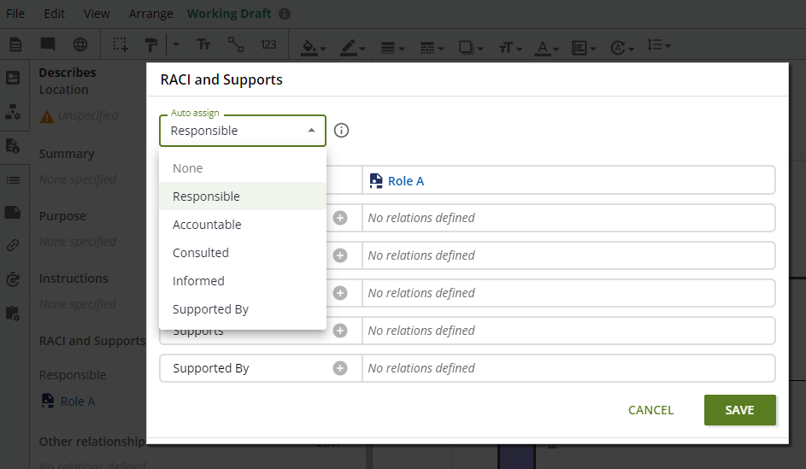806x469 pixels.
Task: Click the plus icon in the Supports row
Action: [x=340, y=331]
